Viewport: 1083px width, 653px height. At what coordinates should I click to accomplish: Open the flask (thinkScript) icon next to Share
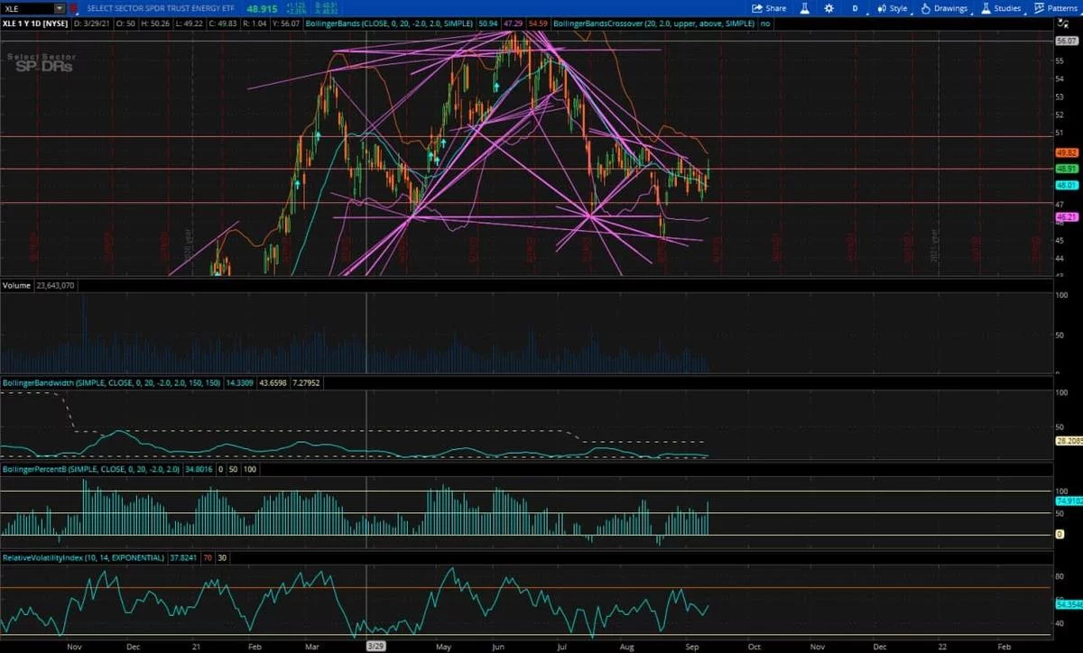805,8
